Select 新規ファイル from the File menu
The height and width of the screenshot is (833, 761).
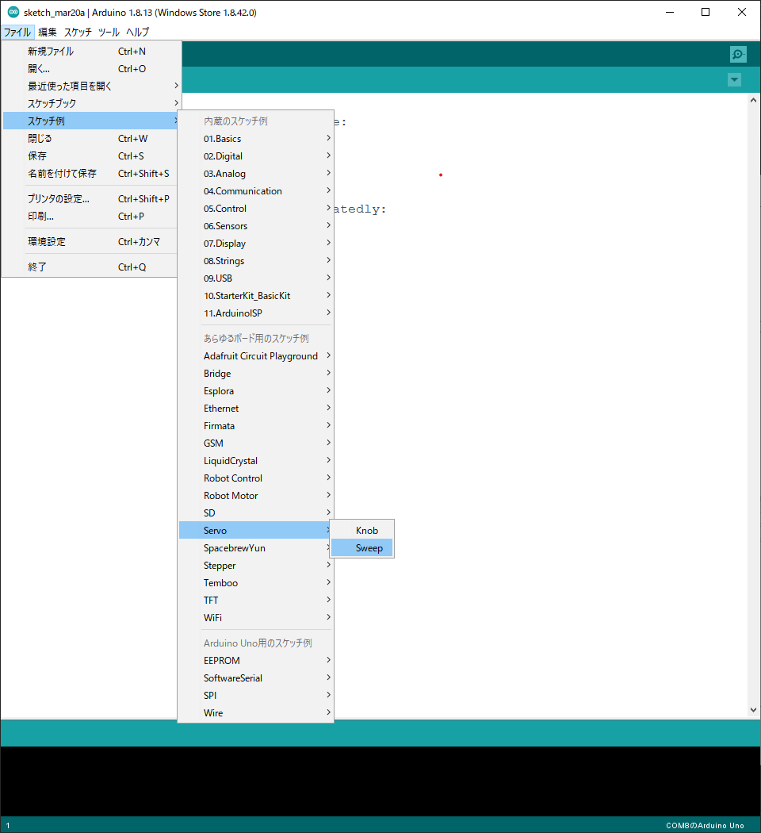pos(91,51)
